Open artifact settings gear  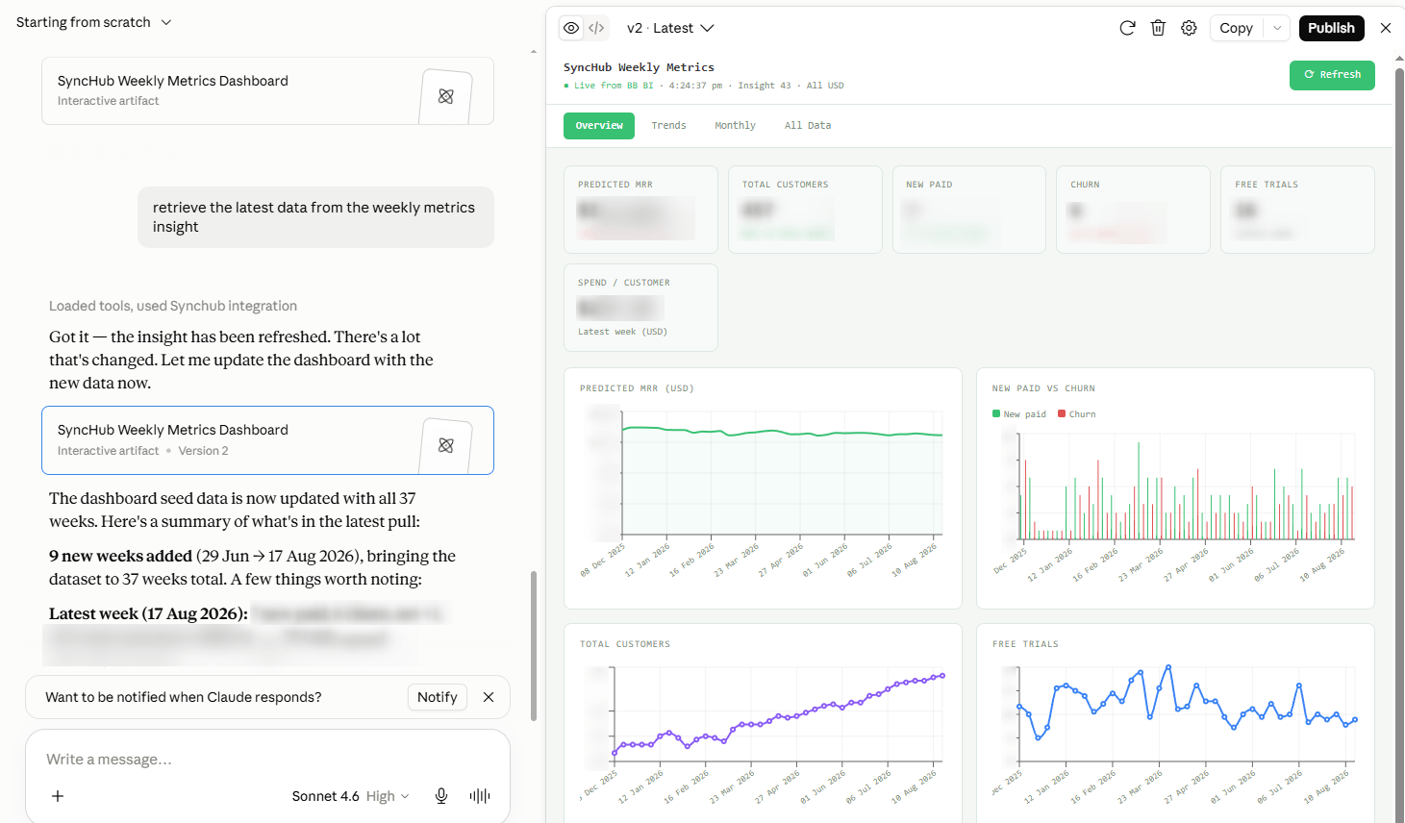[1189, 28]
